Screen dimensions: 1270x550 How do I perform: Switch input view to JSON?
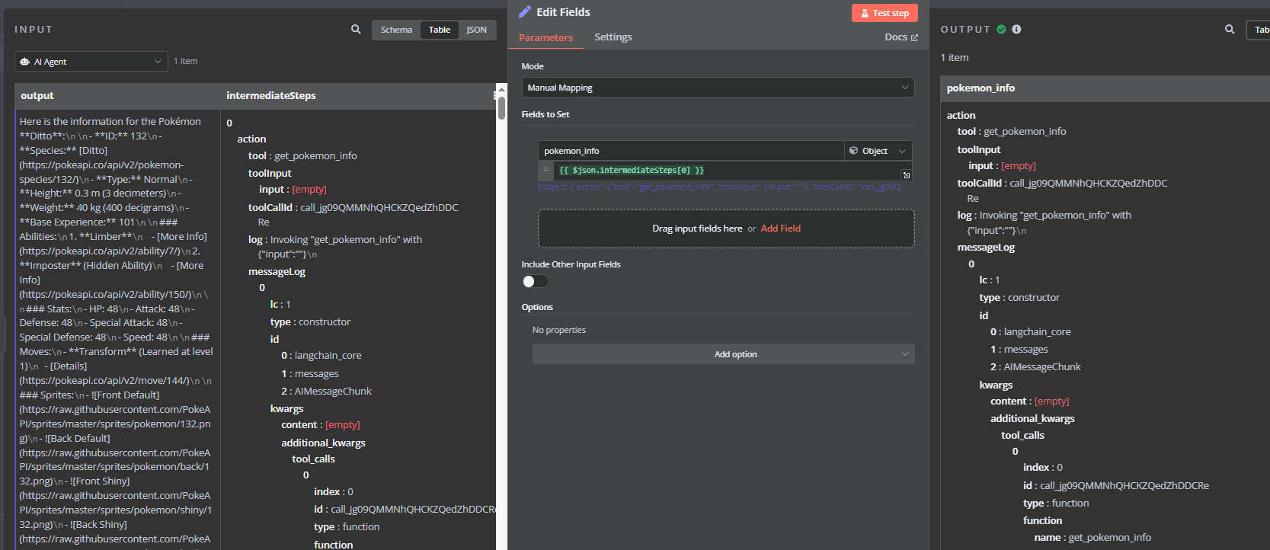[x=477, y=30]
